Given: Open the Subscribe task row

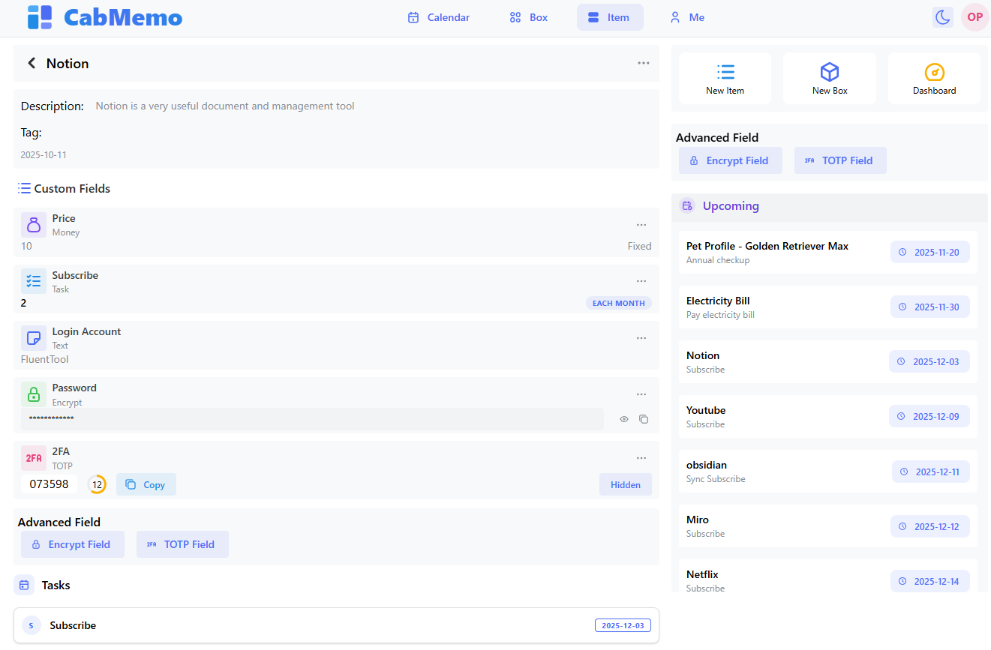Looking at the screenshot, I should click(x=336, y=625).
